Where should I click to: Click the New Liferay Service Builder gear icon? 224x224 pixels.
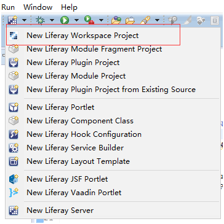tap(14, 148)
